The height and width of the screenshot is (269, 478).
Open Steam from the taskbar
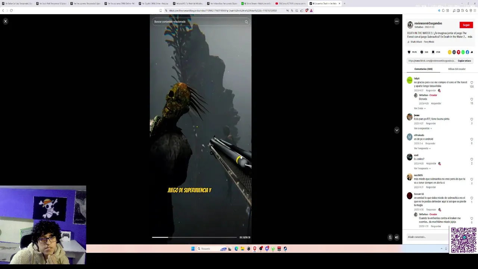[x=285, y=248]
